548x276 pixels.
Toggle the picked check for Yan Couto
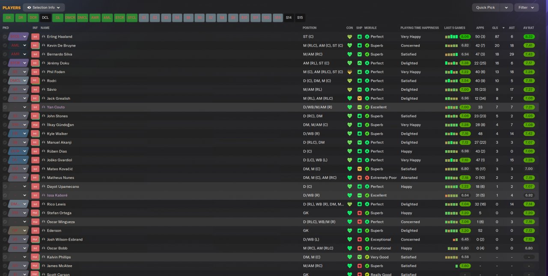pyautogui.click(x=5, y=107)
